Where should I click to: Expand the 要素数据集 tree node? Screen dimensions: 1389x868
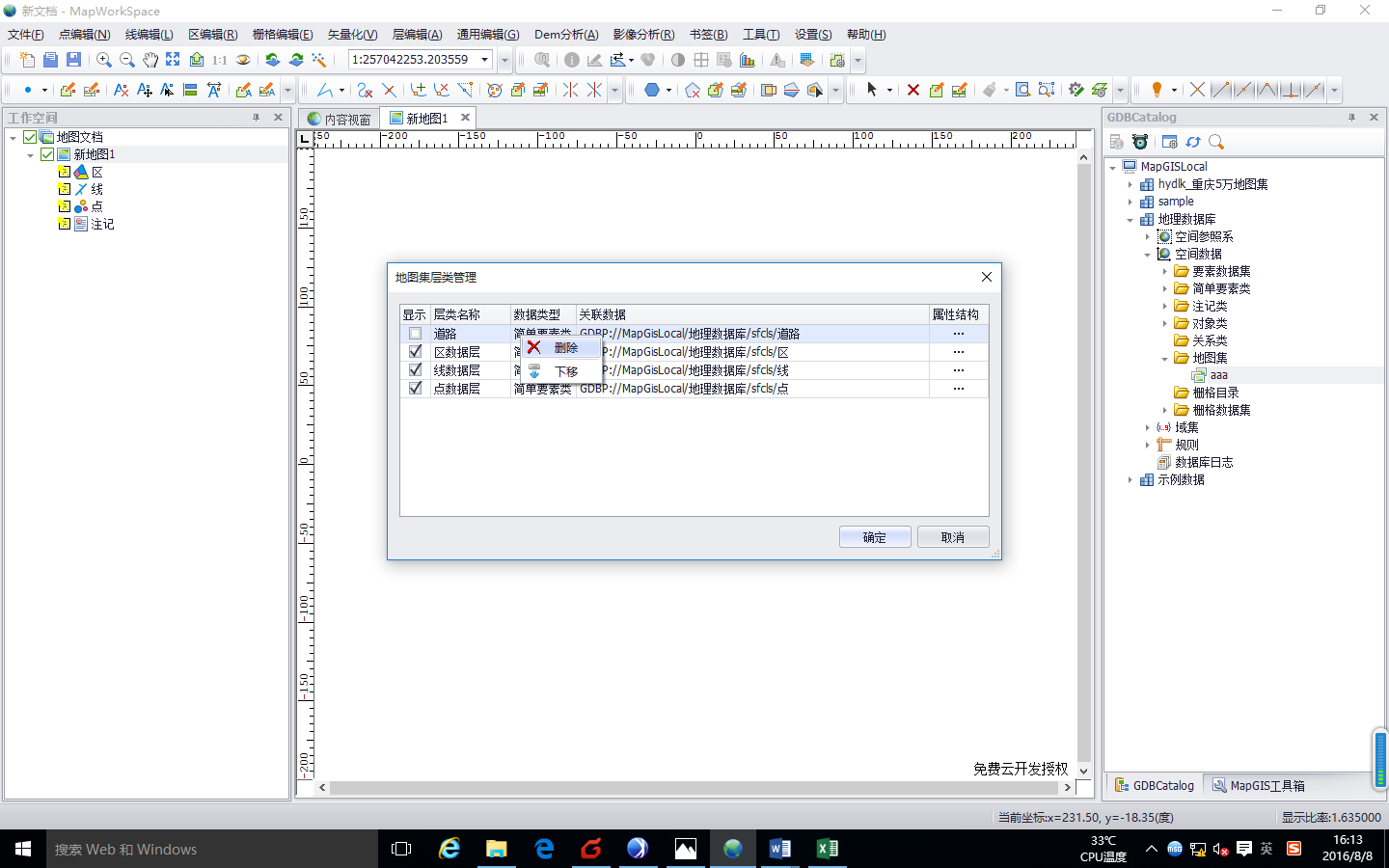click(x=1165, y=272)
